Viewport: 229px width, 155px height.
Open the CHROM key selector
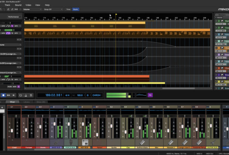pyautogui.click(x=97, y=95)
